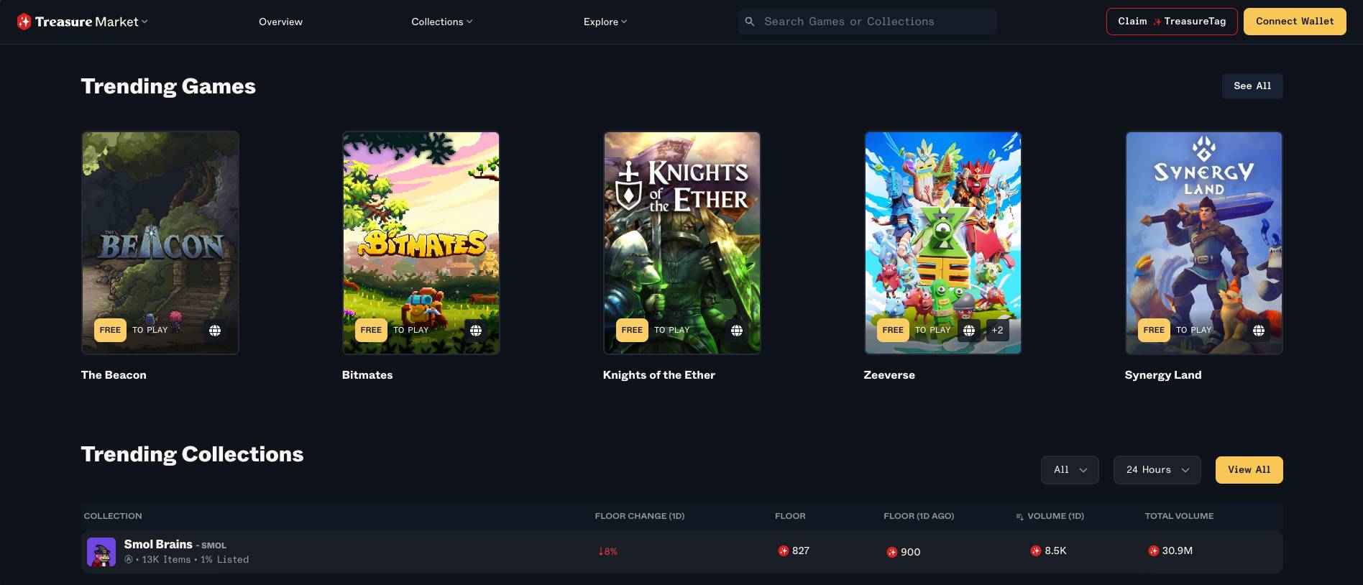Click the Connect Wallet button

pos(1295,22)
